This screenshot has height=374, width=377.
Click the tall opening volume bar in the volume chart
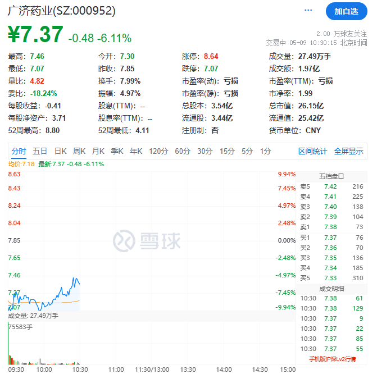8,344
